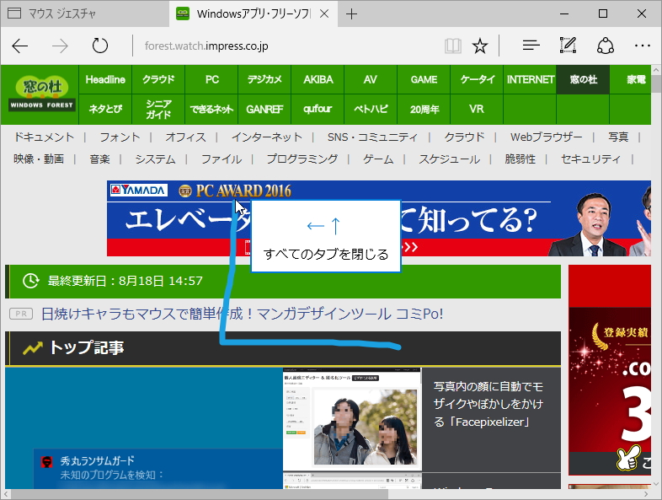The height and width of the screenshot is (500, 662).
Task: Add page to favorites star icon
Action: 479,46
